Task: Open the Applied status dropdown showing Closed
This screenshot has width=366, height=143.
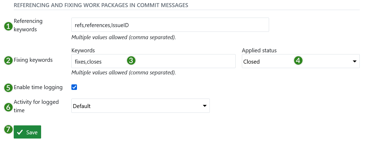Action: [300, 62]
